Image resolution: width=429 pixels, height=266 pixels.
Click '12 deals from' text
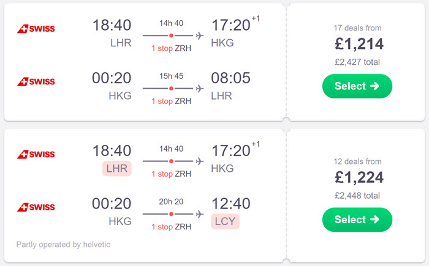[x=357, y=161]
